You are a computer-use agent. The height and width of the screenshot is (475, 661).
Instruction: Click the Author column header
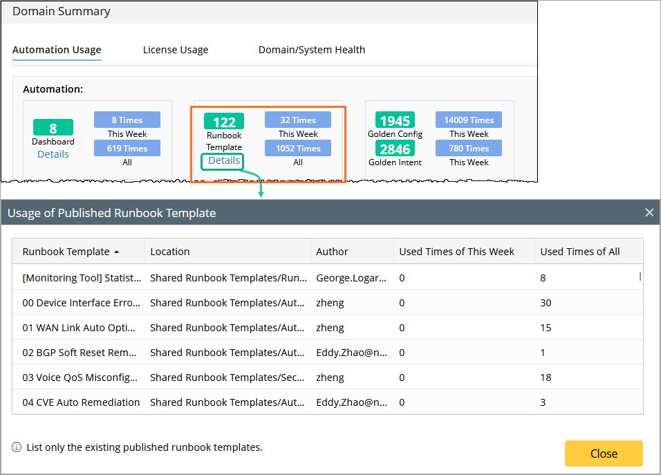tap(332, 252)
